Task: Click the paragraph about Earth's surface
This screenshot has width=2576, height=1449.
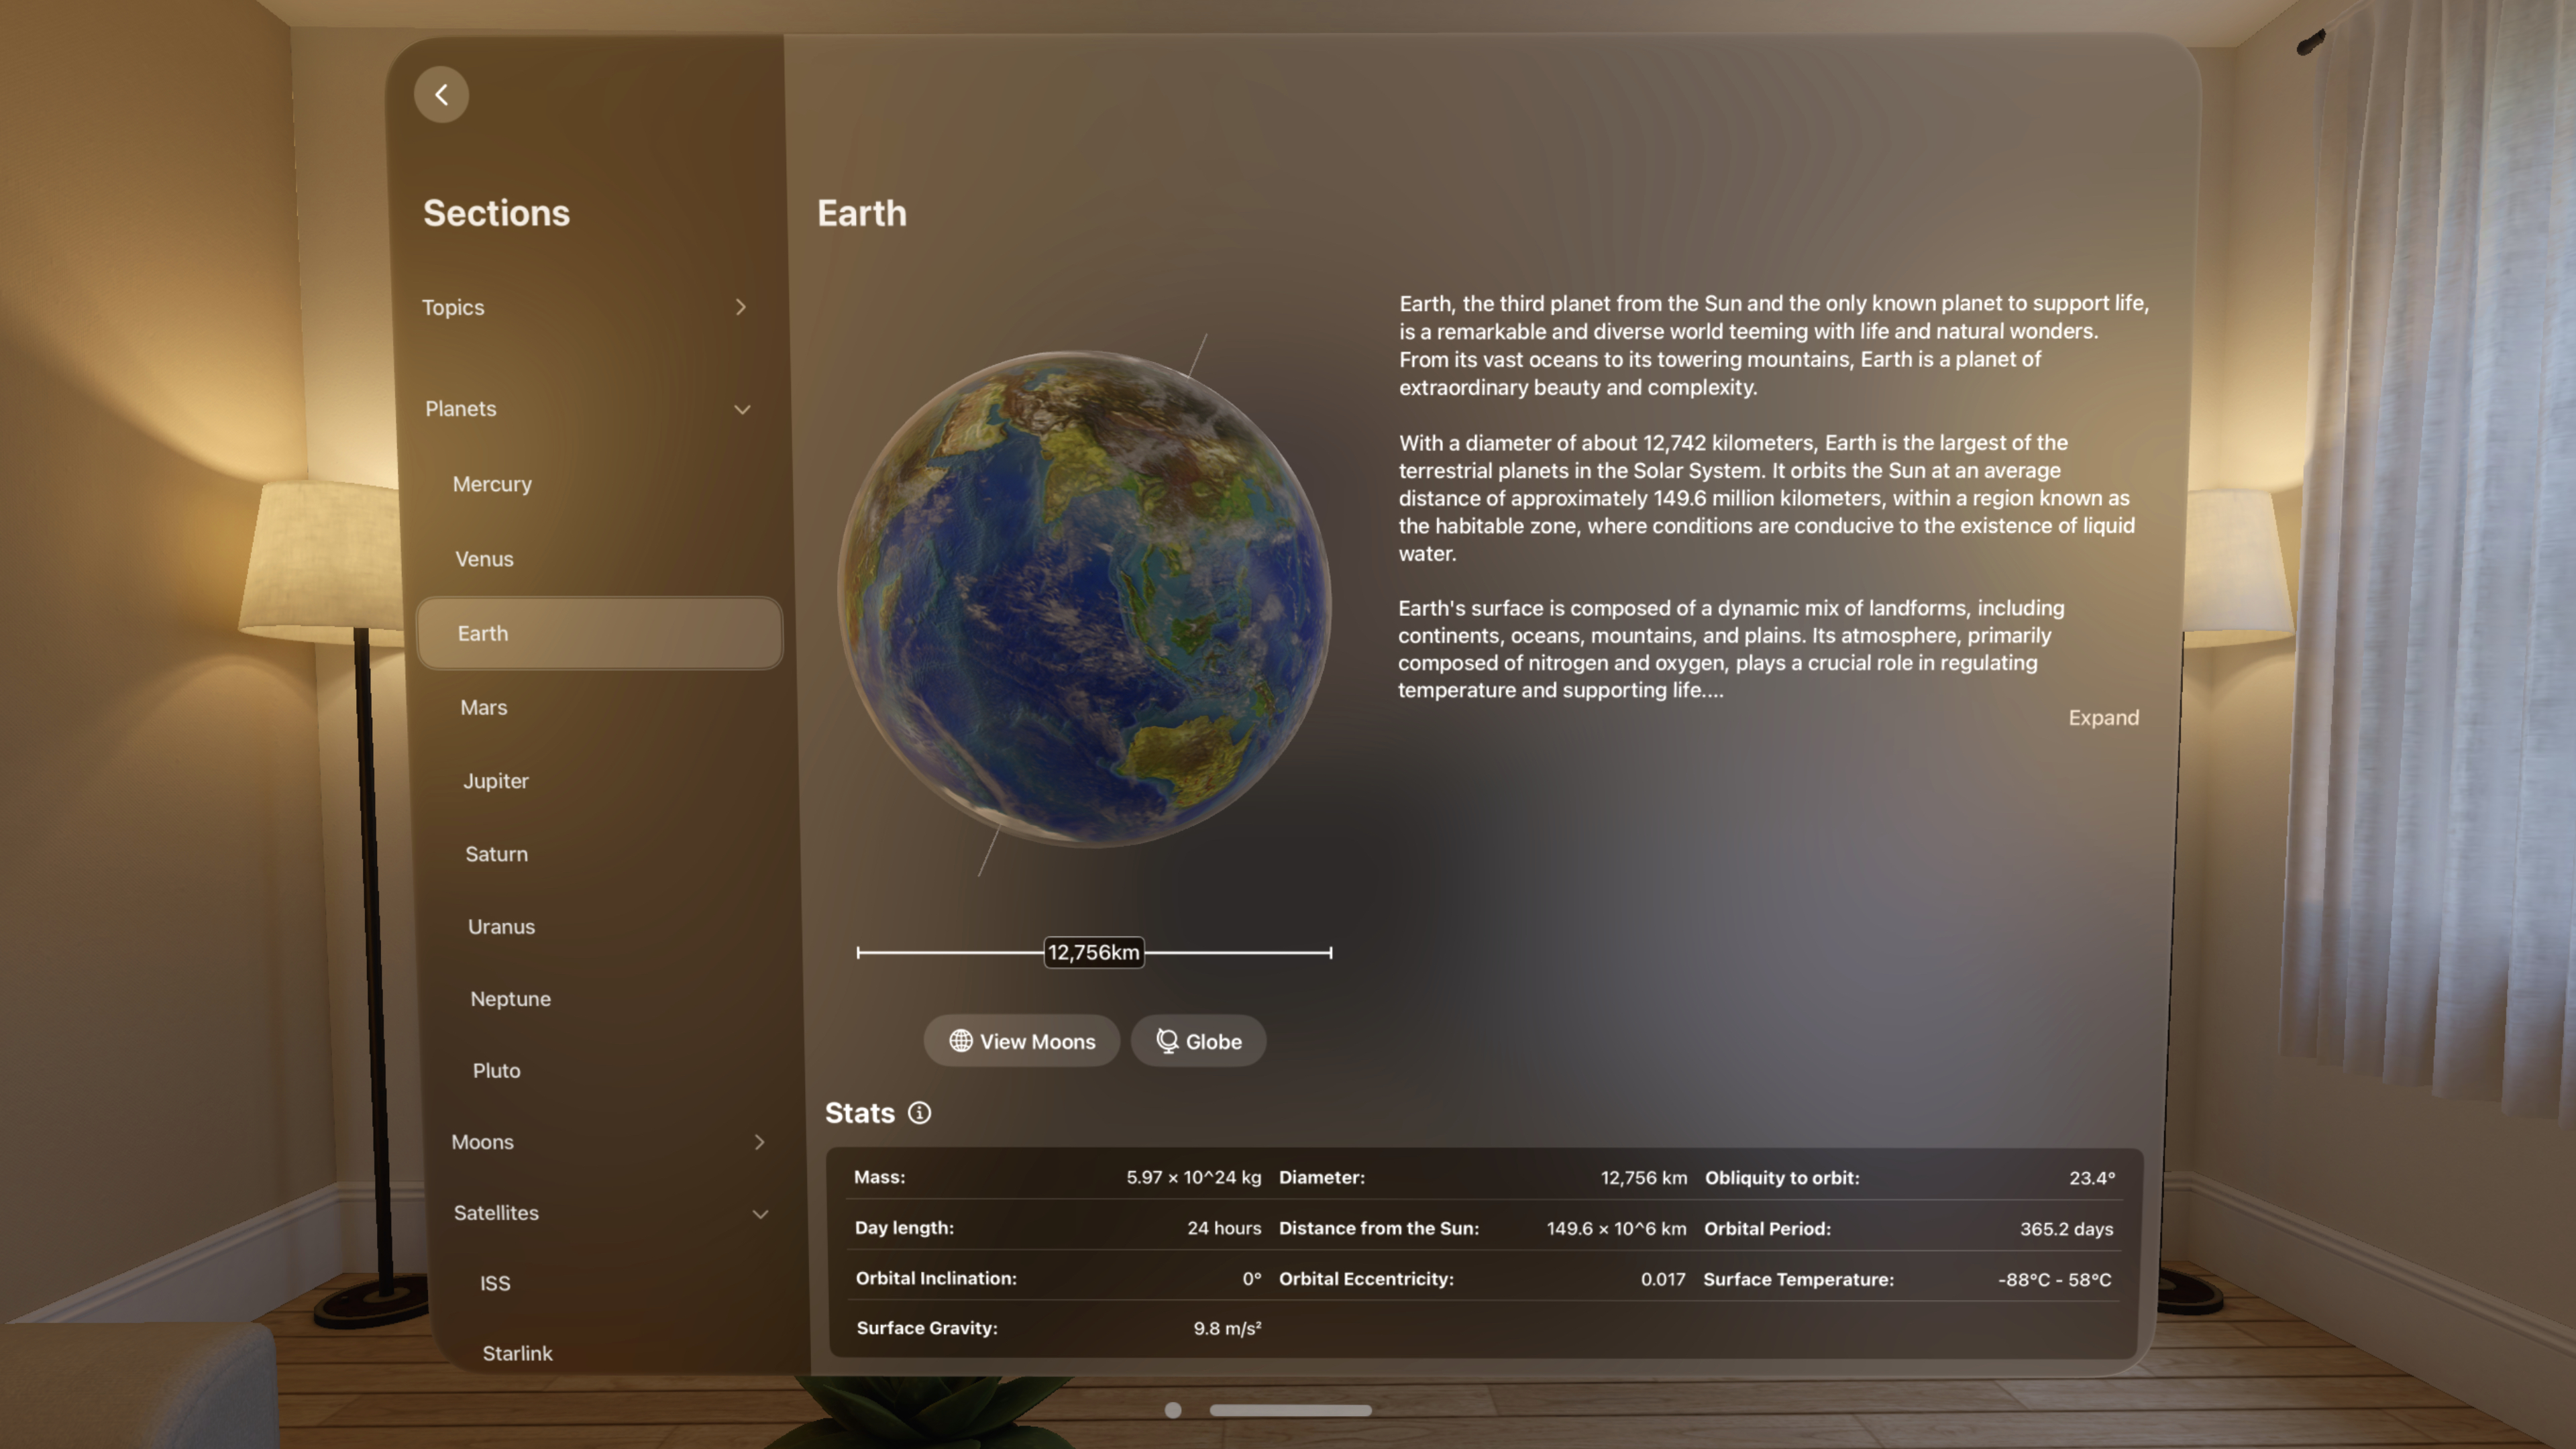Action: tap(1731, 649)
